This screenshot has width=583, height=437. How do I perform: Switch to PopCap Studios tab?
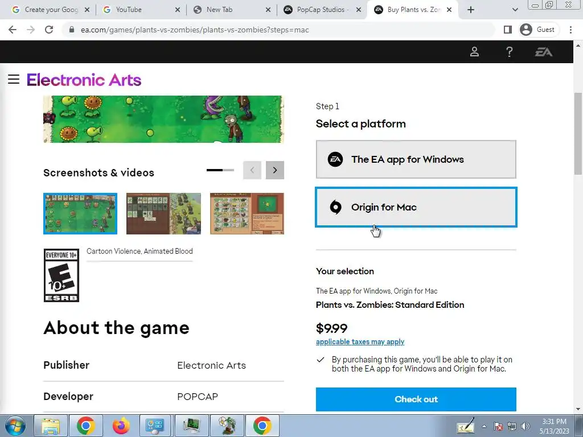tap(321, 10)
